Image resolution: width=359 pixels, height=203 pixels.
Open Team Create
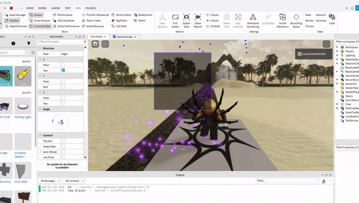pos(91,20)
